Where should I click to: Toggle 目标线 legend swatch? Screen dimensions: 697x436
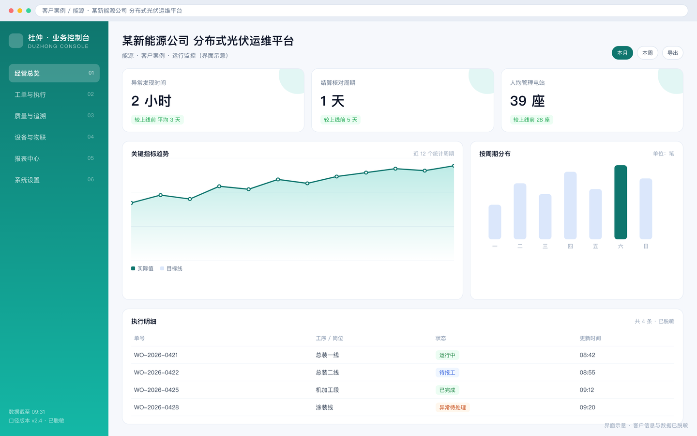click(162, 268)
